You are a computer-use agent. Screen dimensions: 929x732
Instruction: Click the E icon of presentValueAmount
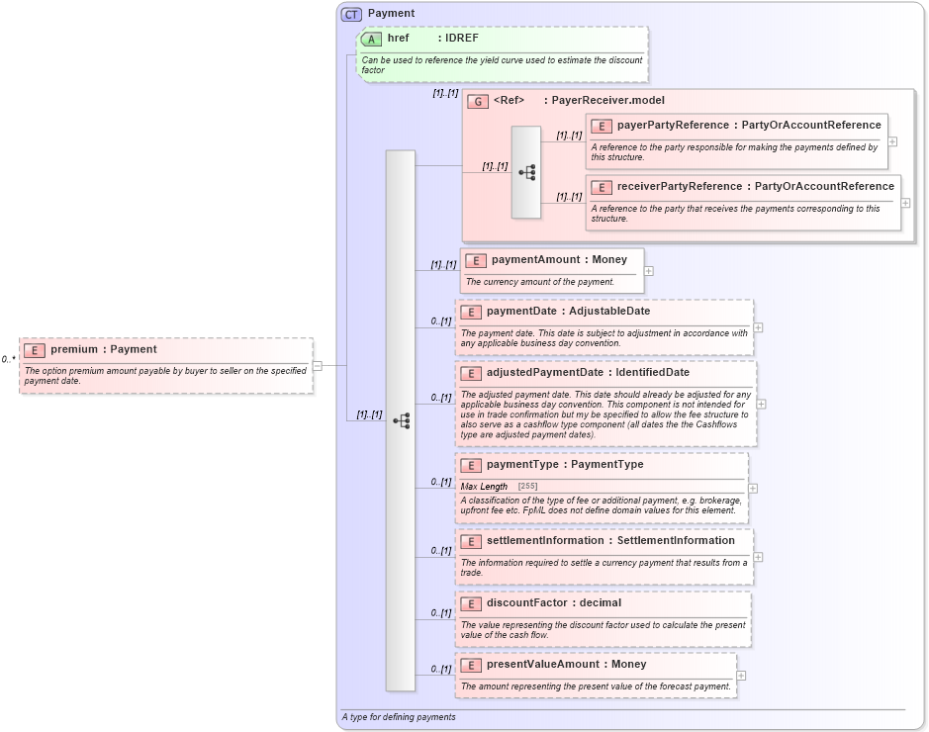click(x=471, y=666)
